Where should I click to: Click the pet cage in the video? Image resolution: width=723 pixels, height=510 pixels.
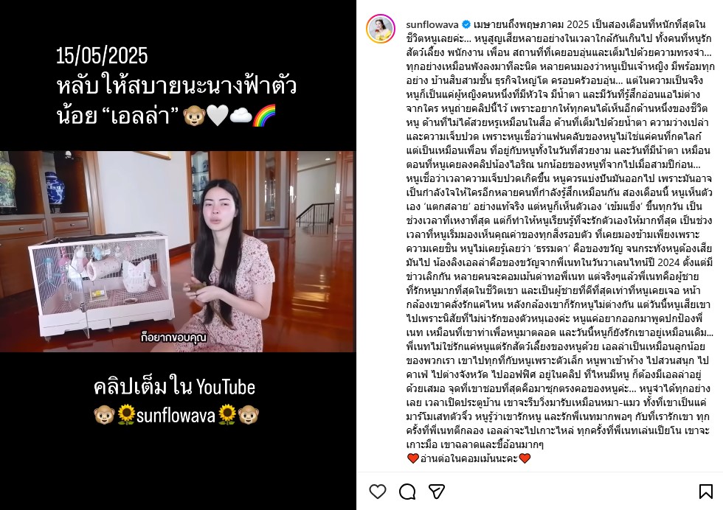[x=102, y=284]
